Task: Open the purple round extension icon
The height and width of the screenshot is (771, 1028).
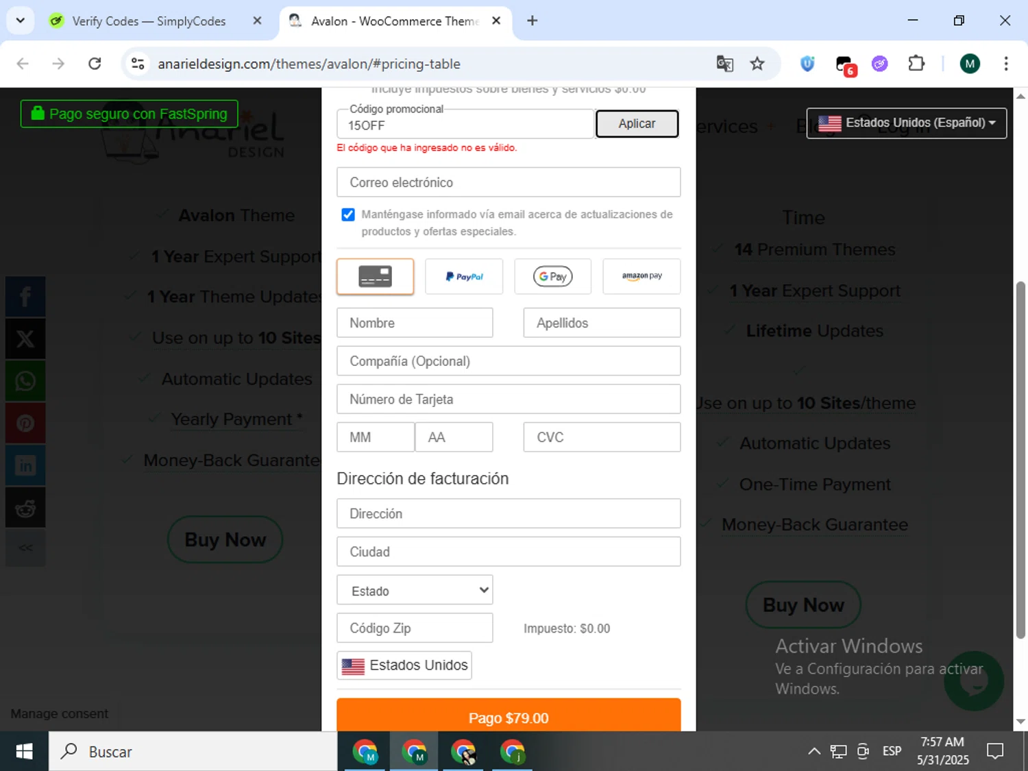Action: click(880, 64)
